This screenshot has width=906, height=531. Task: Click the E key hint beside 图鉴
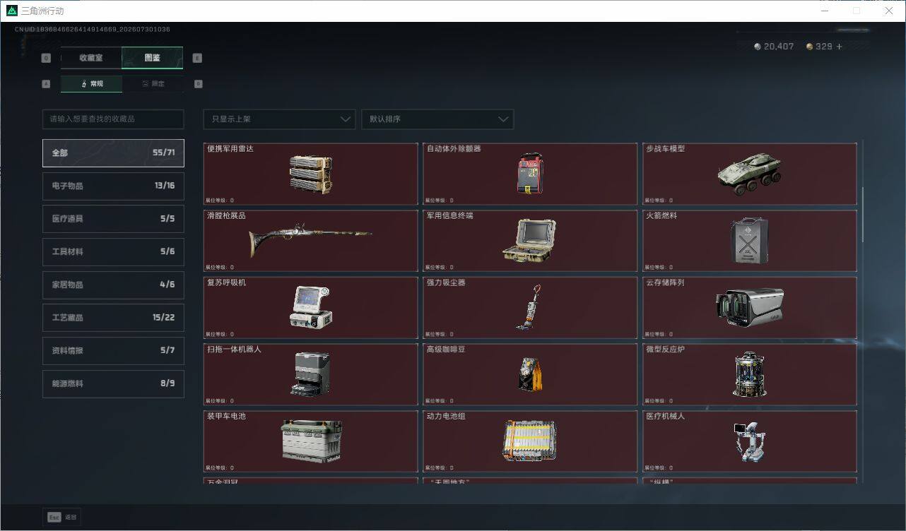pyautogui.click(x=197, y=58)
